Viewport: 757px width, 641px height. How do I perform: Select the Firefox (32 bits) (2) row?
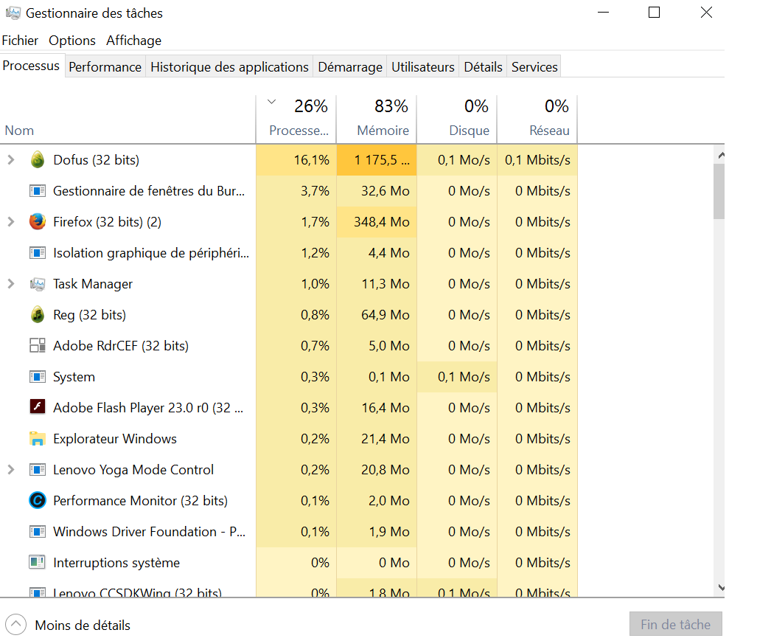tap(289, 222)
